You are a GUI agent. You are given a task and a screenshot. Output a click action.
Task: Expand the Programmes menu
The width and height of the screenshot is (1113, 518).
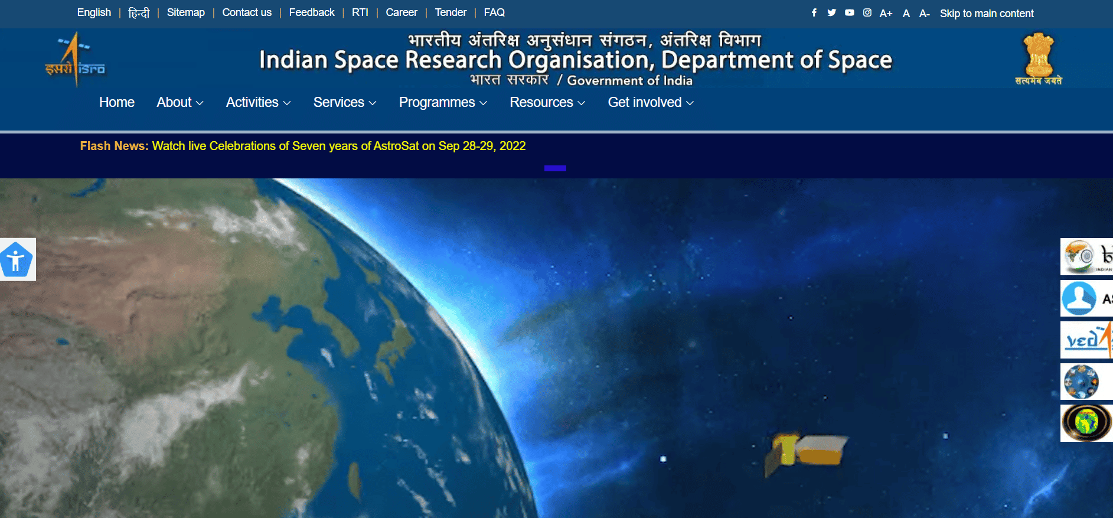pyautogui.click(x=443, y=102)
